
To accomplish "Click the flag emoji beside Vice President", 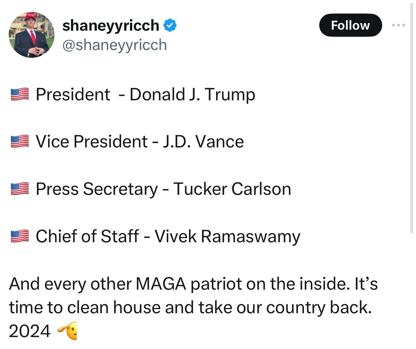I will [20, 142].
